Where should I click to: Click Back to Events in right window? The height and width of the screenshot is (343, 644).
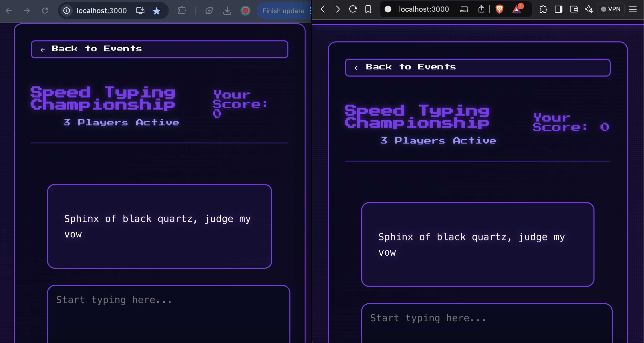coord(477,67)
